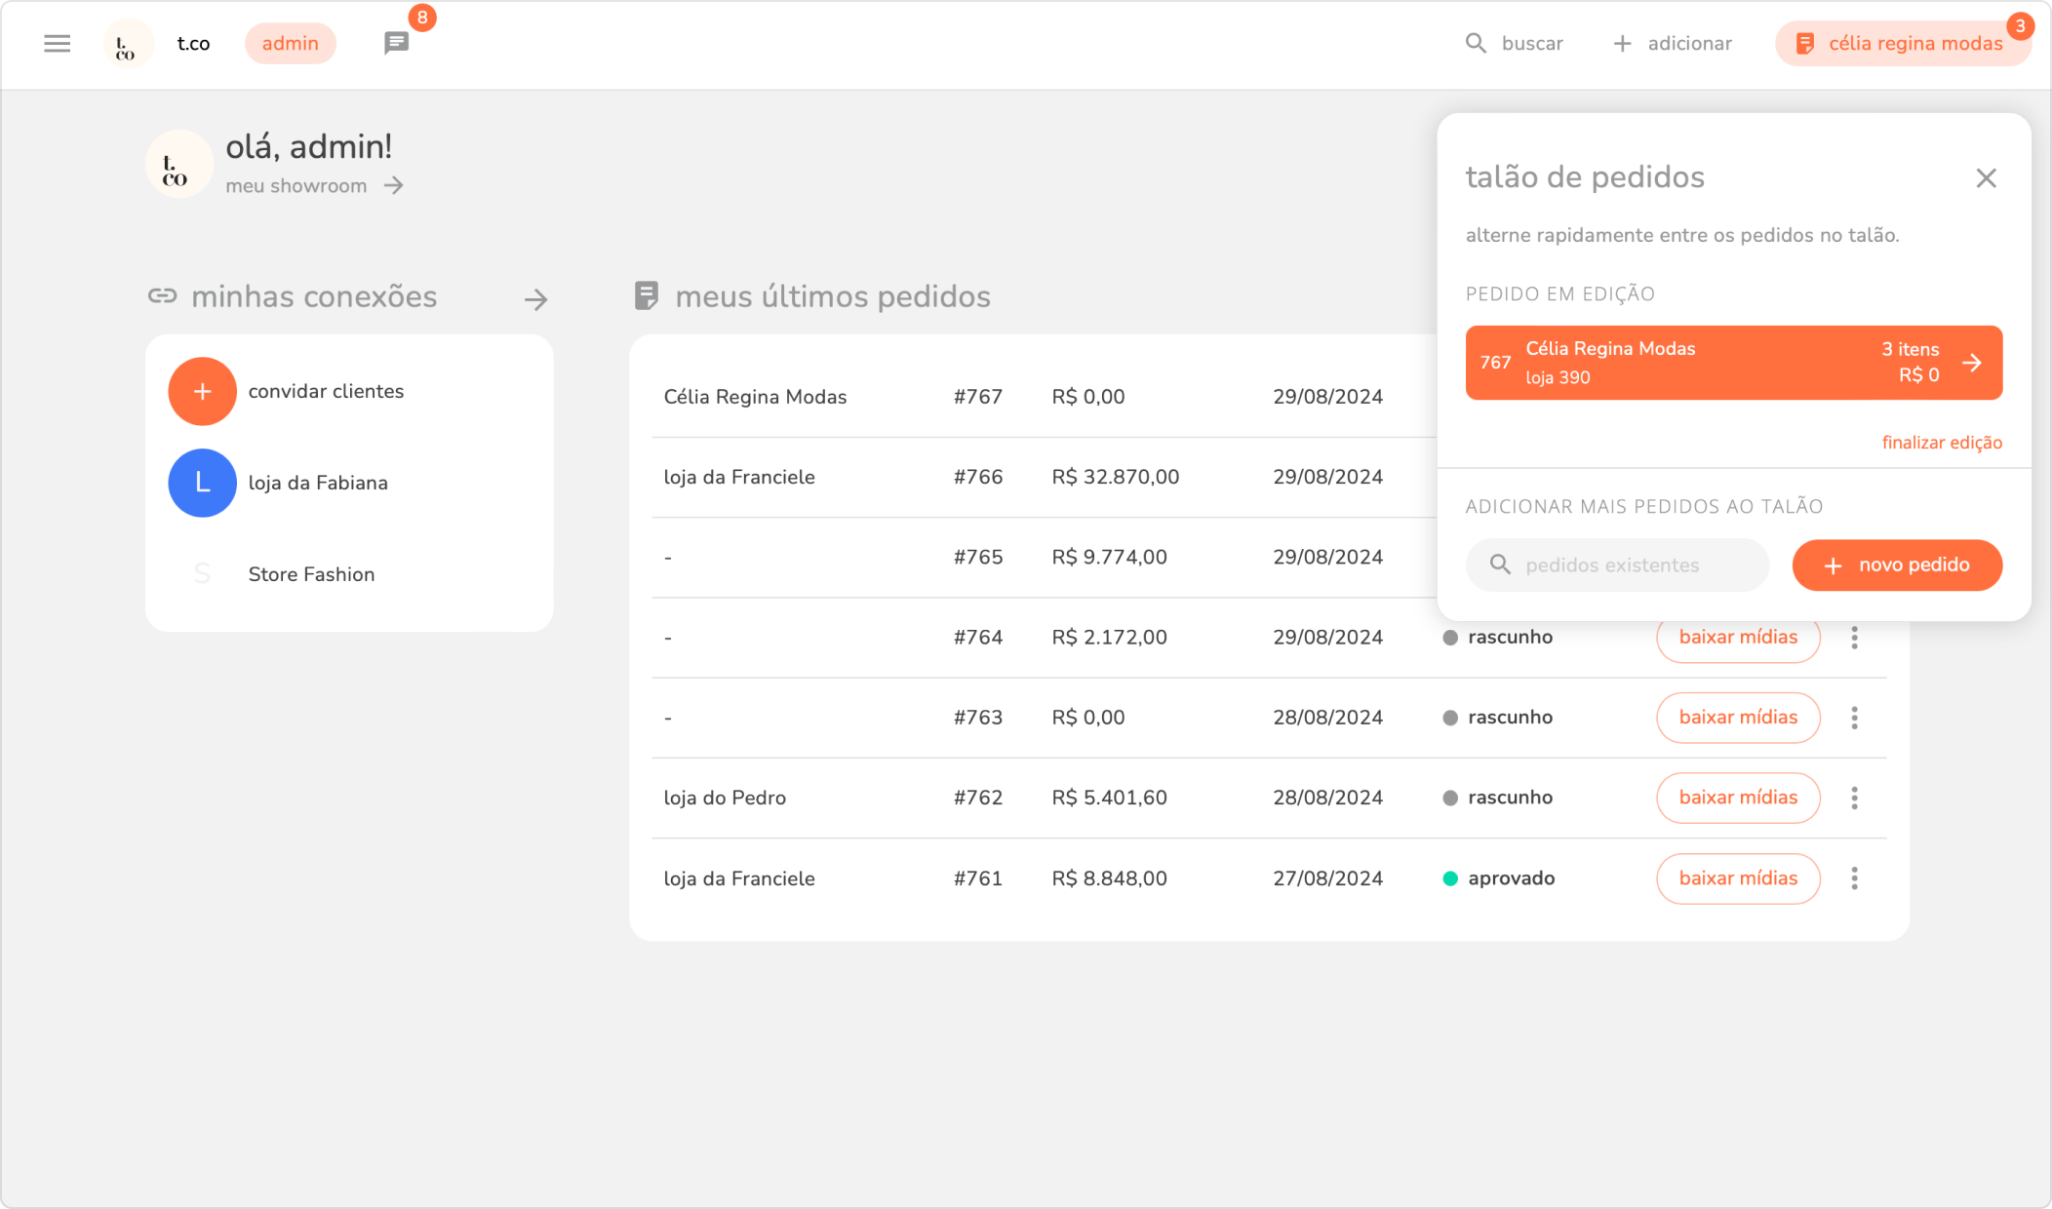
Task: Open order 767 Célia Regina Modas card
Action: point(1733,363)
